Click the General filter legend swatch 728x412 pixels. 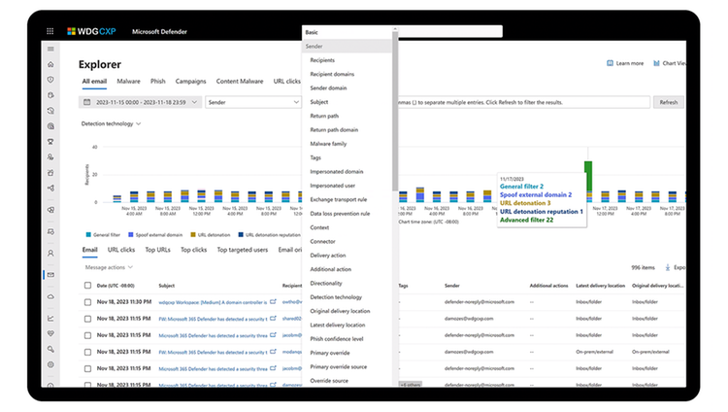pos(88,235)
